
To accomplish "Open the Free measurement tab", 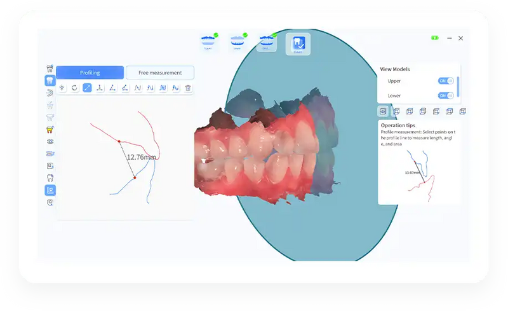I will pyautogui.click(x=160, y=73).
